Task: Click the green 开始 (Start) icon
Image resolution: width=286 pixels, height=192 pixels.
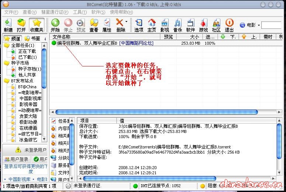Action: (x=55, y=25)
